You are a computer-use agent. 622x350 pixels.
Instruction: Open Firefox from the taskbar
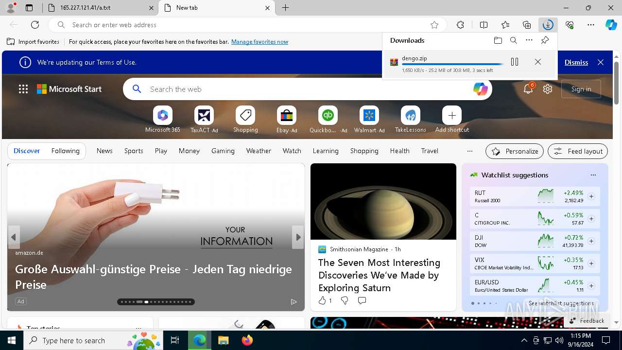tap(247, 340)
